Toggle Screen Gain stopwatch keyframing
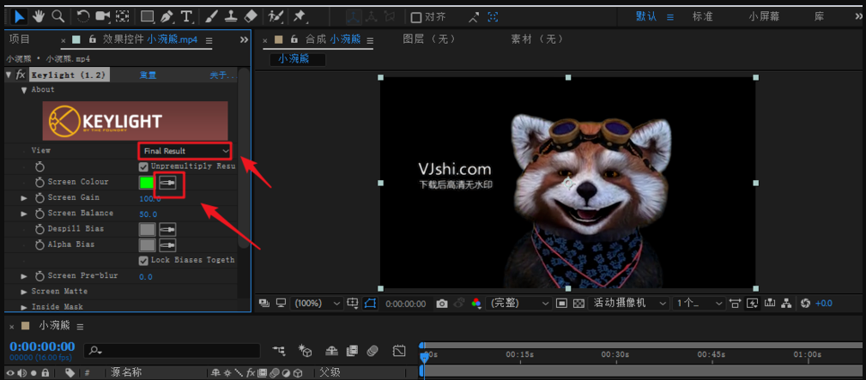Viewport: 866px width, 380px height. [x=39, y=198]
